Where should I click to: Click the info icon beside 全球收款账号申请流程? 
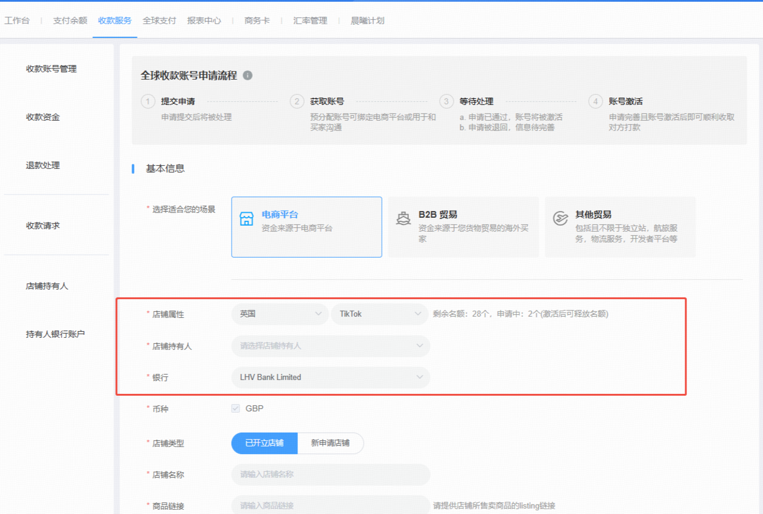click(x=247, y=76)
